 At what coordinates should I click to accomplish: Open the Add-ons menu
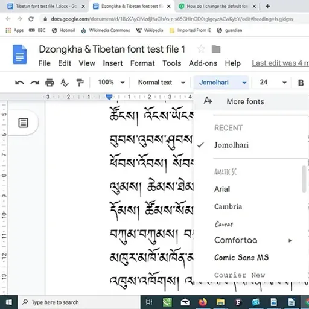pyautogui.click(x=203, y=63)
